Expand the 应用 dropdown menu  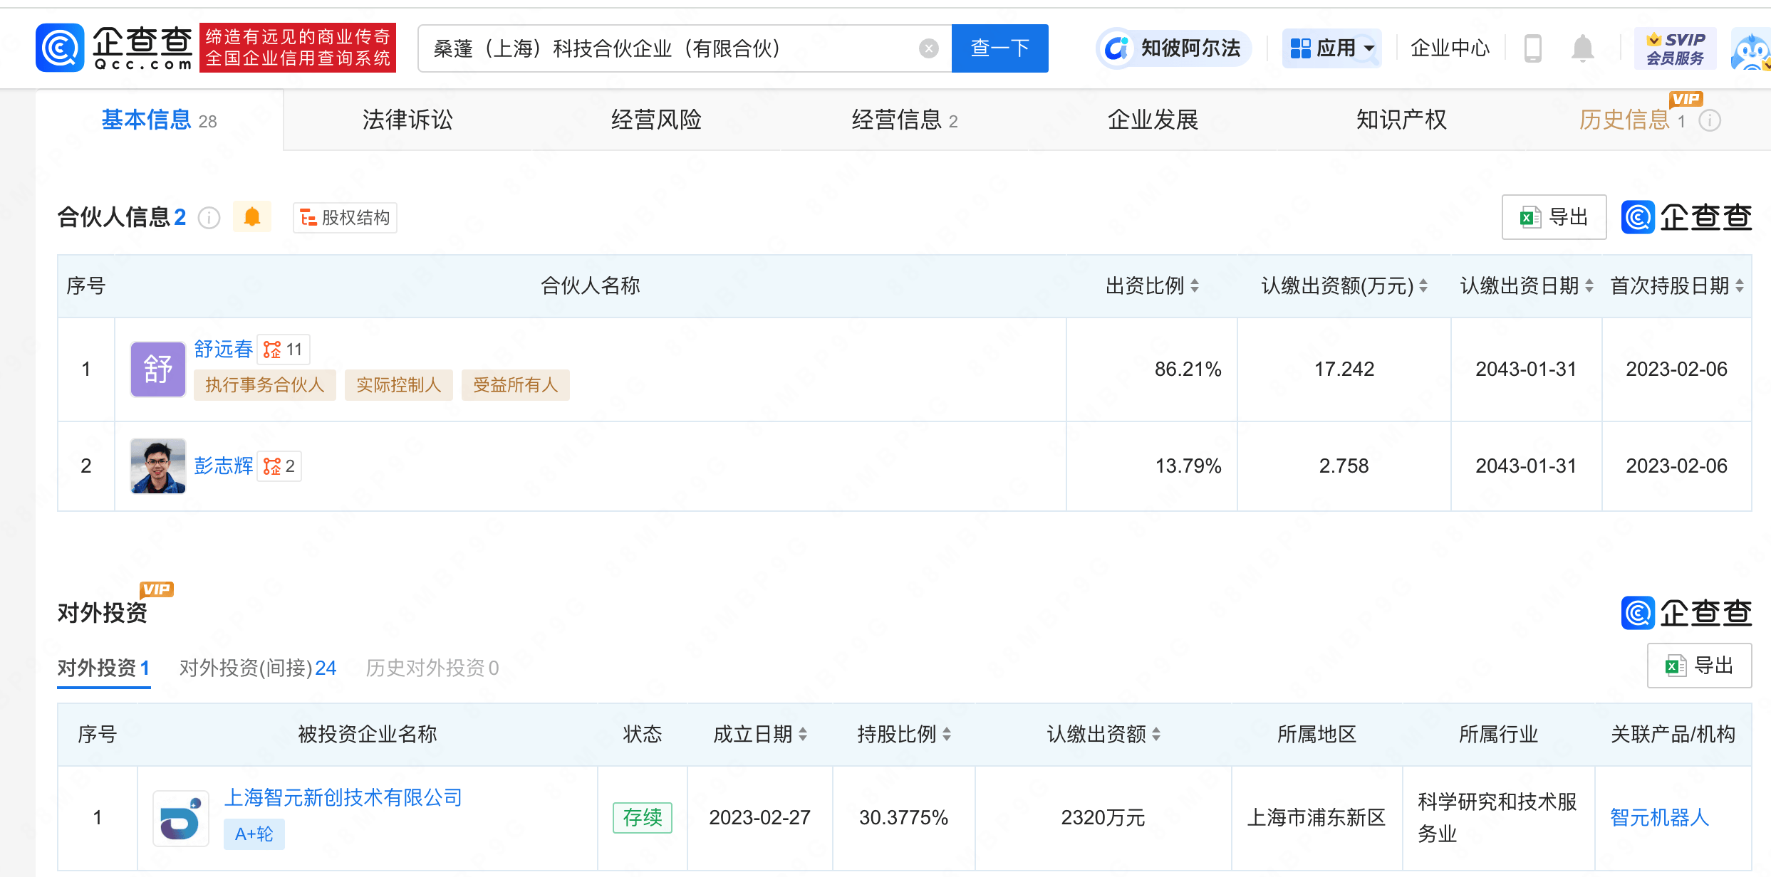1331,48
